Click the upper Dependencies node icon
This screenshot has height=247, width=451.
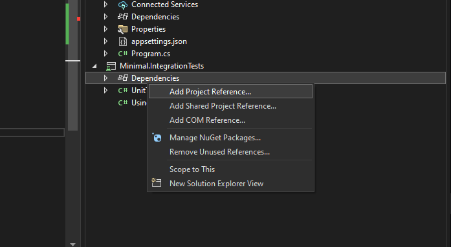[x=123, y=17]
